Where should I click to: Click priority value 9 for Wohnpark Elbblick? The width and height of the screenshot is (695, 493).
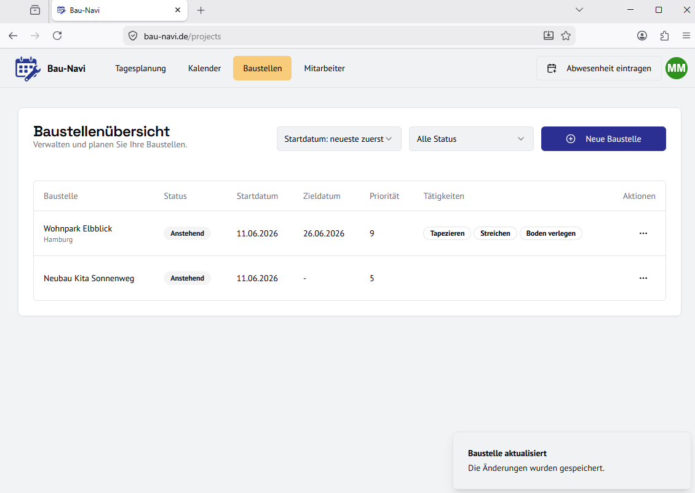[x=372, y=233]
